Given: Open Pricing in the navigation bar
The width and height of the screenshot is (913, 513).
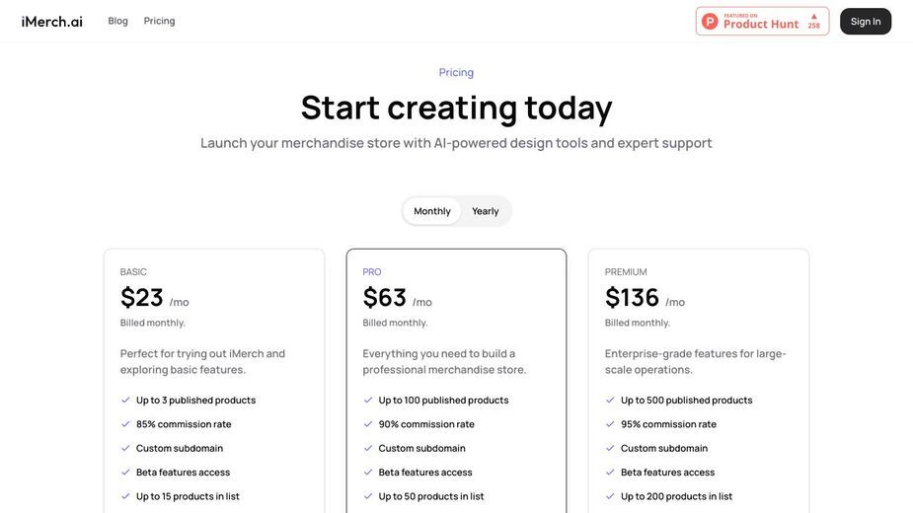Looking at the screenshot, I should (159, 21).
